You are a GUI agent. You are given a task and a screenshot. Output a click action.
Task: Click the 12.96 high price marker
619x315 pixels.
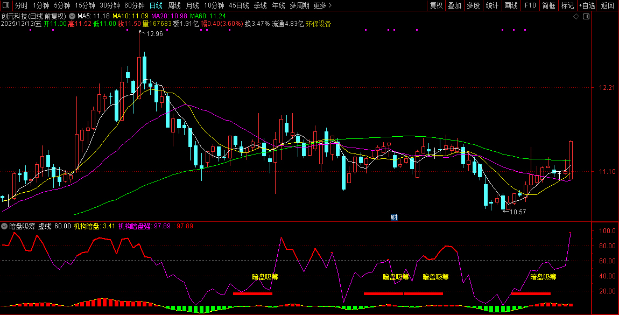pyautogui.click(x=154, y=34)
